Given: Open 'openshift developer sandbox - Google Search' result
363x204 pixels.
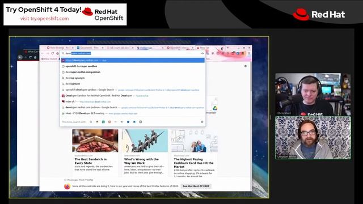Looking at the screenshot, I should click(x=133, y=90).
